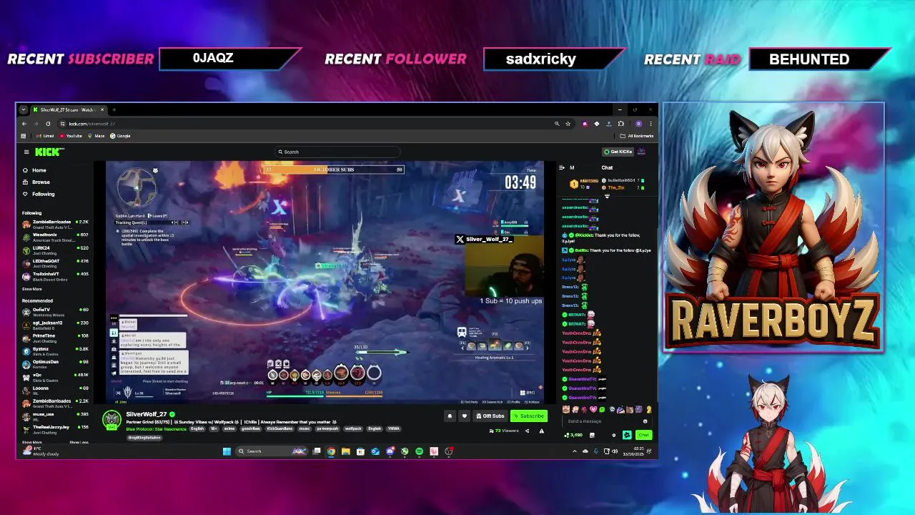The image size is (915, 515).
Task: Click Chrome icon in Windows taskbar
Action: pyautogui.click(x=331, y=451)
